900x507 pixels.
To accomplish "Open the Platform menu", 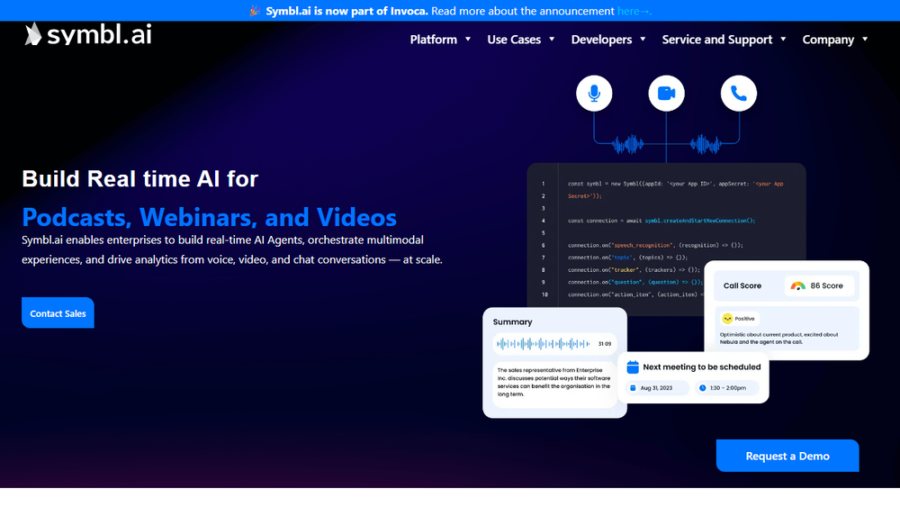I will (434, 40).
